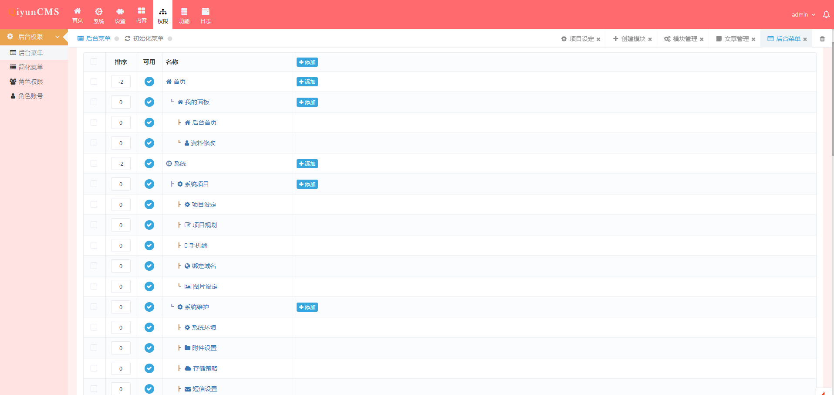Image resolution: width=834 pixels, height=395 pixels.
Task: Switch to the 文章管理 tab
Action: pos(736,39)
